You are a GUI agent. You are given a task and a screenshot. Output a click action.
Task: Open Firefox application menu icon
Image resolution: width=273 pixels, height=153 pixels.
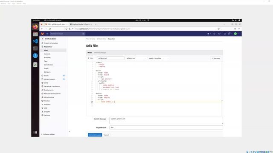(239, 29)
